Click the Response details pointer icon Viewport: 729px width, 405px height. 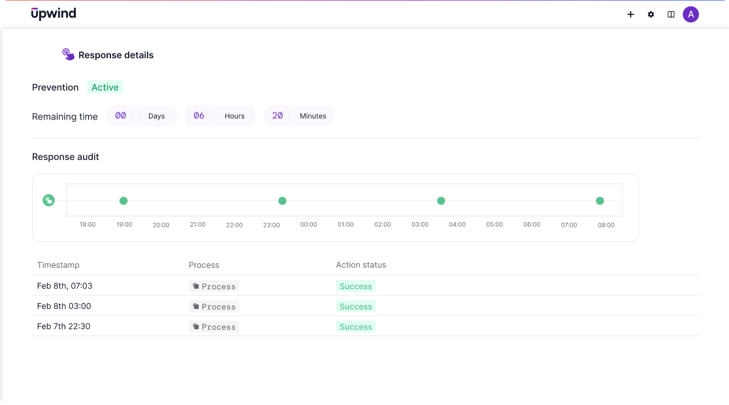click(x=67, y=55)
